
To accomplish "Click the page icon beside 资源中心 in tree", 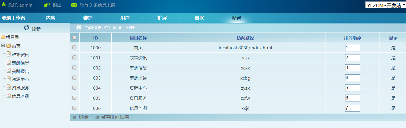I will click(x=9, y=79).
